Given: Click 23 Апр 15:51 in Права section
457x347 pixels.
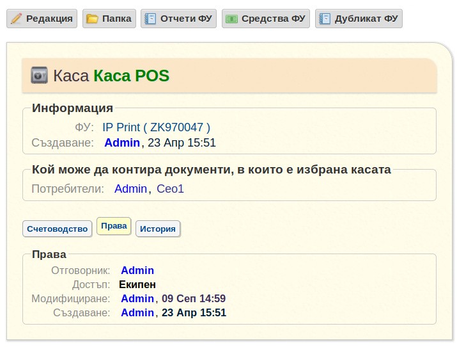Looking at the screenshot, I should tap(194, 312).
